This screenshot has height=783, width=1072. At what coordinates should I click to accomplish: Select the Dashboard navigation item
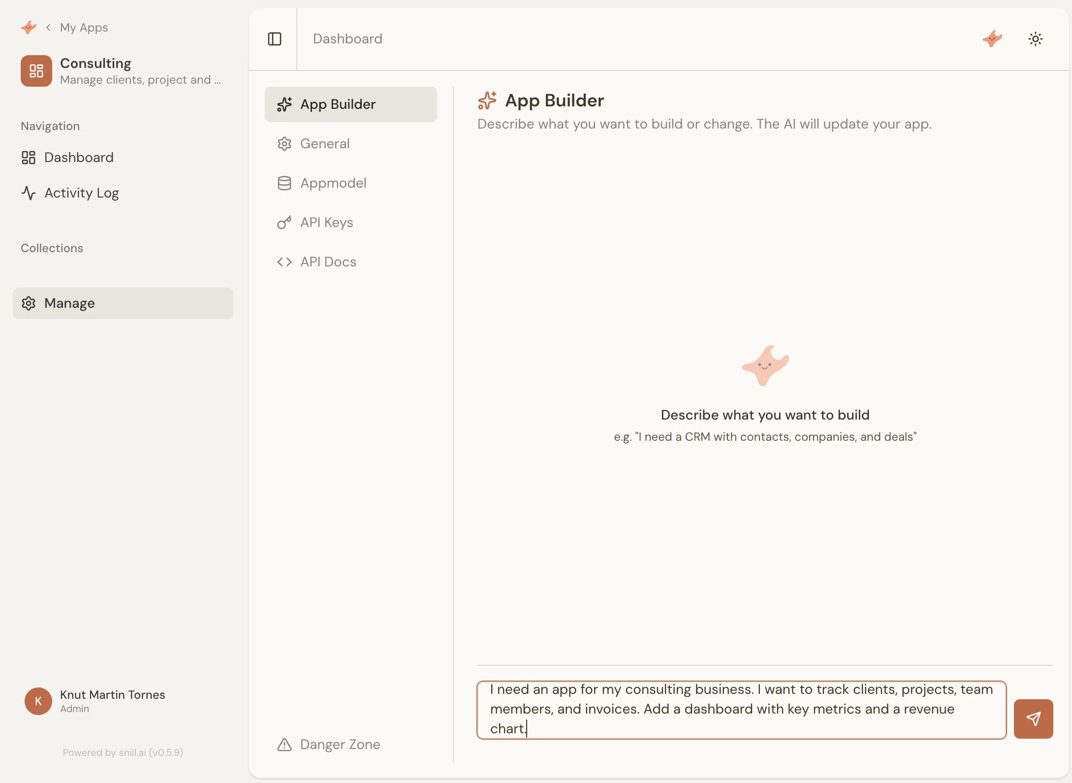[x=79, y=157]
